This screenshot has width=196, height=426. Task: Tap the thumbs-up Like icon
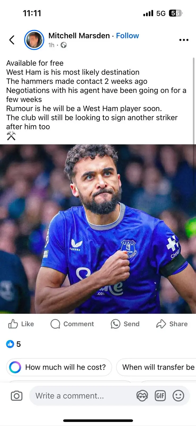[13, 324]
